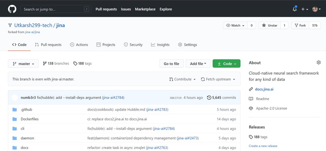Click the Go to file button
This screenshot has height=151, width=326.
tap(171, 64)
